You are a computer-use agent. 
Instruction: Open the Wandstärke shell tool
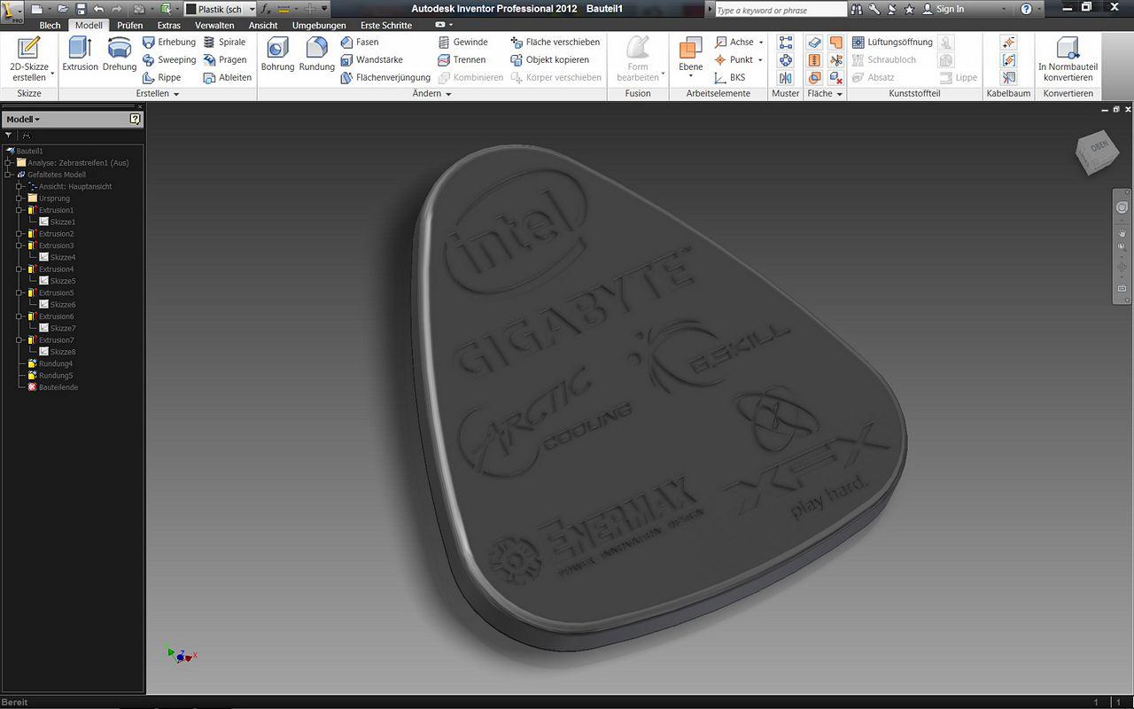tap(372, 59)
